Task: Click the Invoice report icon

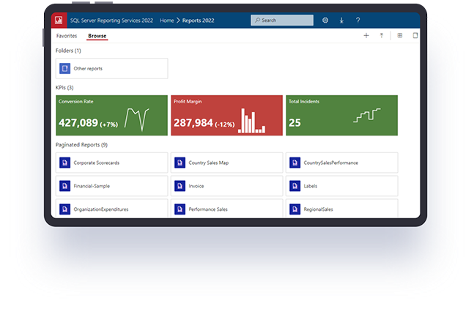Action: pos(180,186)
